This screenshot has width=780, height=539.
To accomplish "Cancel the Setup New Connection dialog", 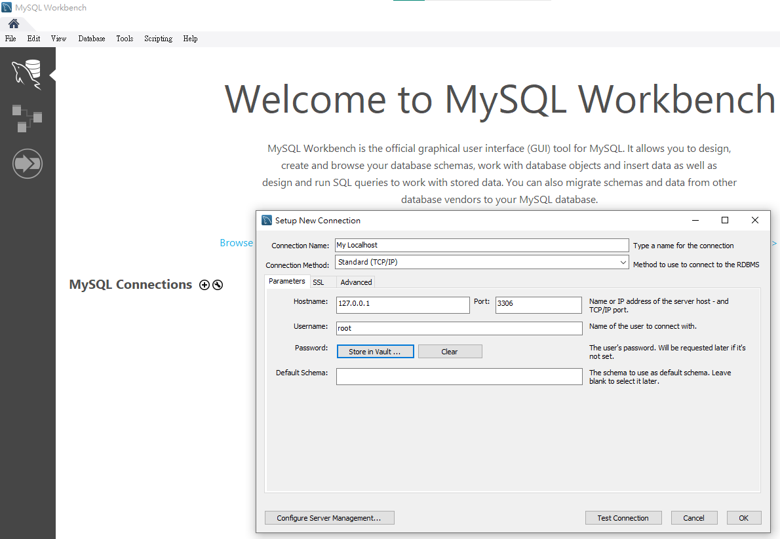I will click(694, 518).
